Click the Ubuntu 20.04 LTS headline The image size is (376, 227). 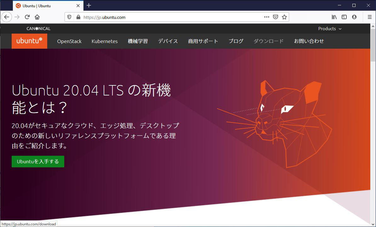(x=91, y=99)
